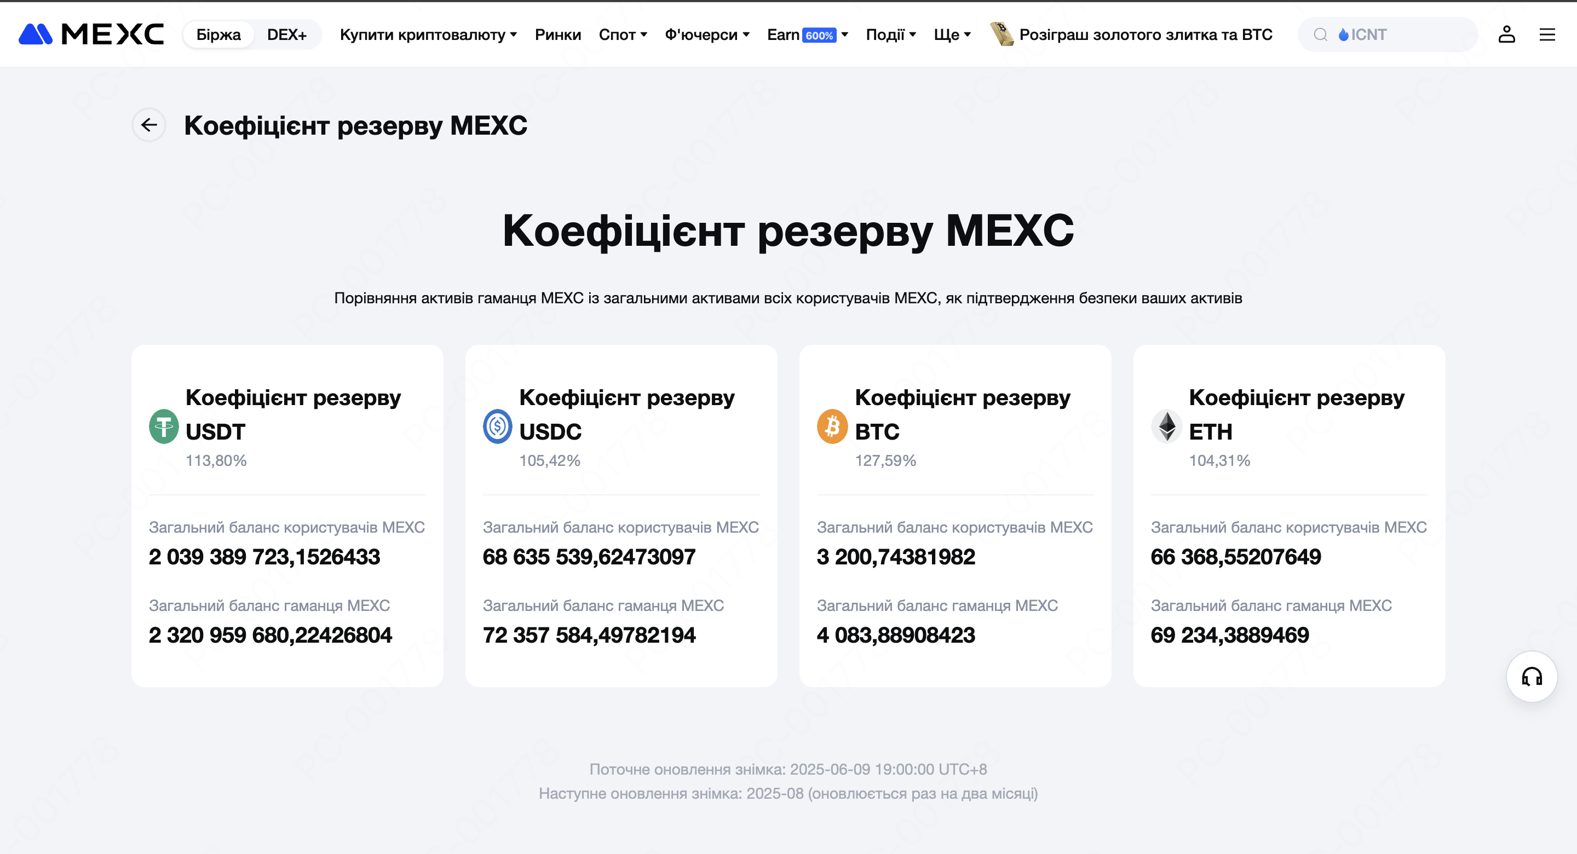Open the hamburger menu icon
The width and height of the screenshot is (1577, 854).
click(x=1547, y=34)
